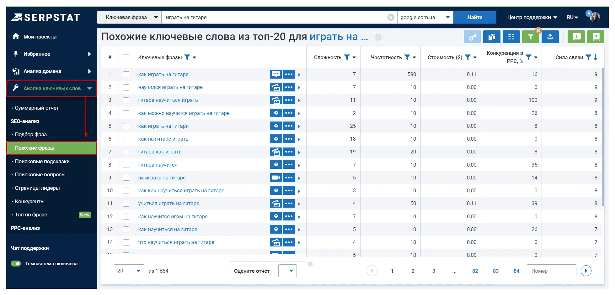Click the Найти search button

[x=475, y=17]
